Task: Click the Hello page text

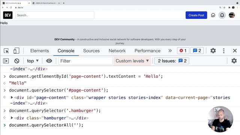Action: click(x=4, y=23)
